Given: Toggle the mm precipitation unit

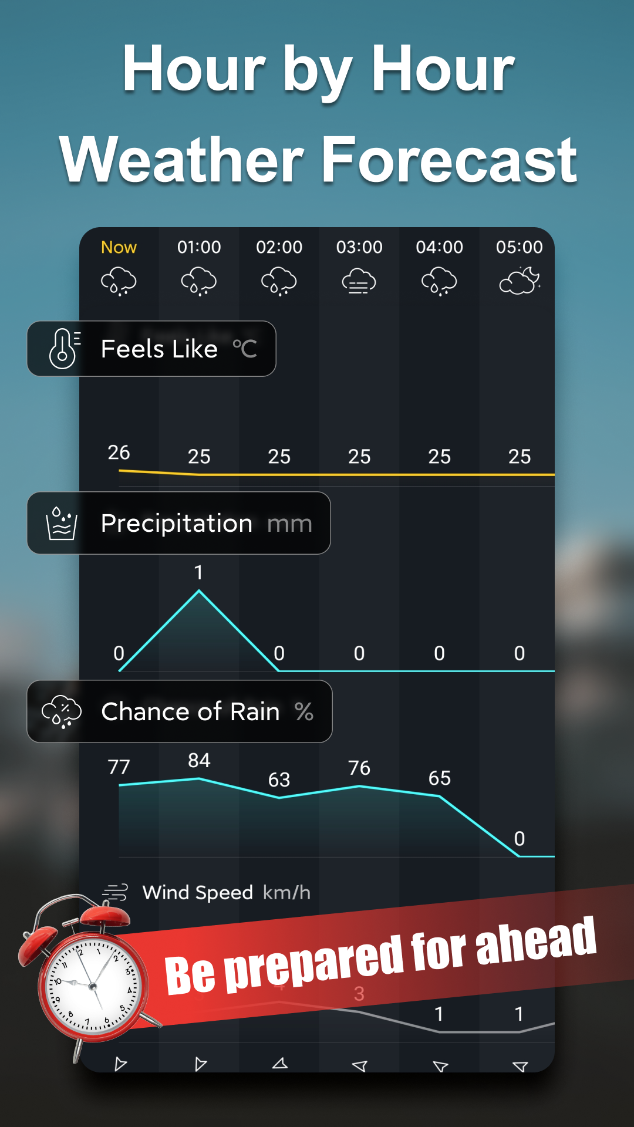Looking at the screenshot, I should (x=290, y=524).
